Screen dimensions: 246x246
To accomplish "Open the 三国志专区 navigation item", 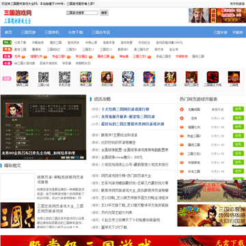I will (101, 32).
